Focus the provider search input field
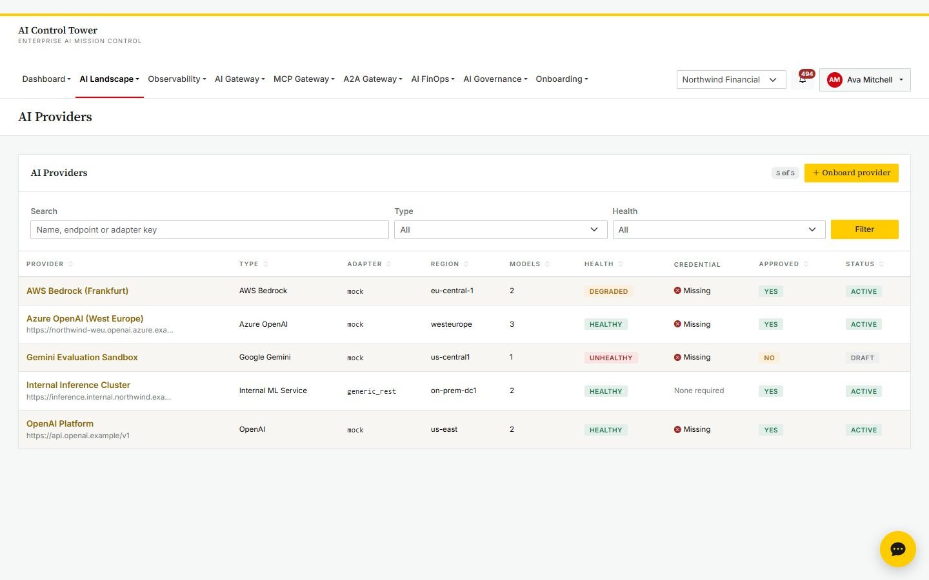The width and height of the screenshot is (929, 580). (x=210, y=229)
